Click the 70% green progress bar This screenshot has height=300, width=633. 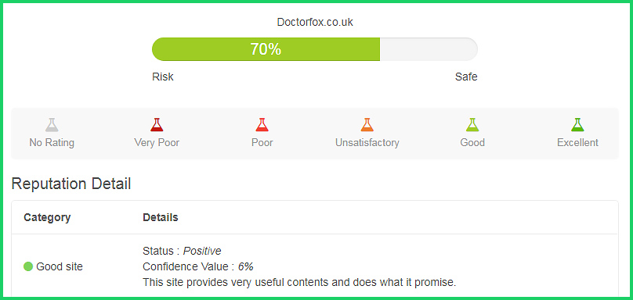click(x=266, y=49)
